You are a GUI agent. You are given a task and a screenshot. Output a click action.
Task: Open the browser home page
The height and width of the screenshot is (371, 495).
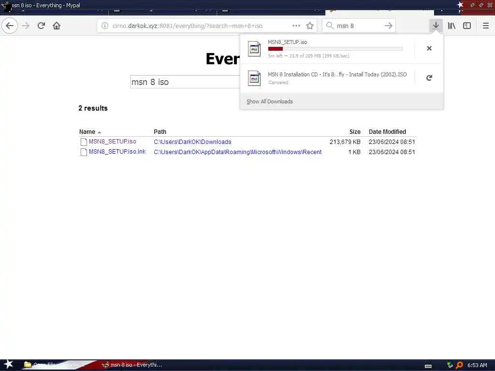(57, 26)
